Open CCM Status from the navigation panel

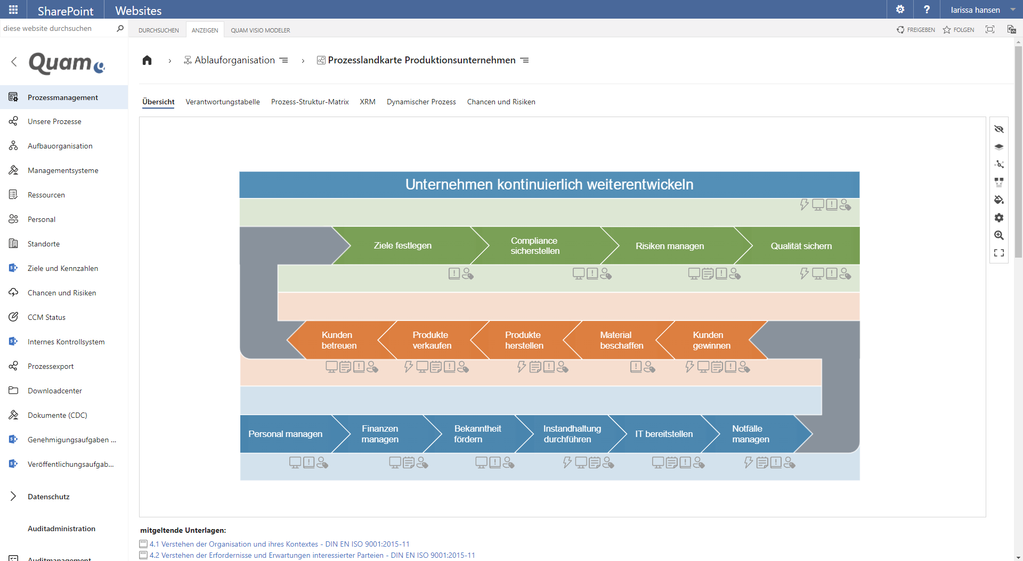(46, 317)
